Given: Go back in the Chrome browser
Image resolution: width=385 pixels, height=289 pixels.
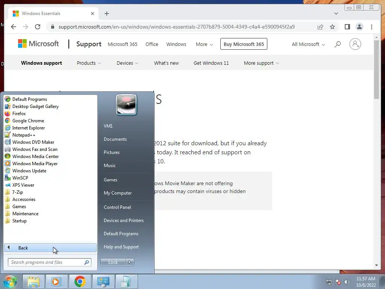Looking at the screenshot, I should (14, 27).
